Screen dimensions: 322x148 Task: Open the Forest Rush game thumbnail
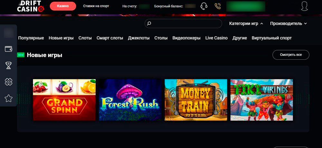click(x=130, y=100)
